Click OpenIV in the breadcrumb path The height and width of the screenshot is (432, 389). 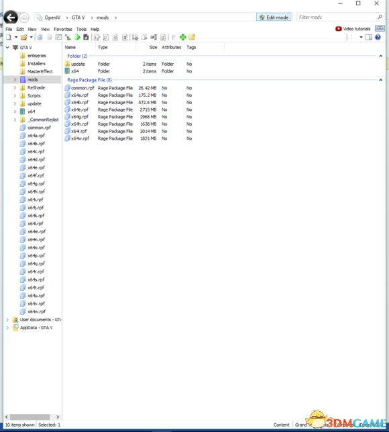[52, 17]
